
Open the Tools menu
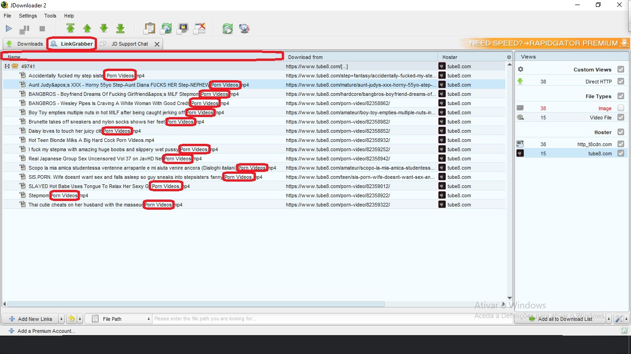click(x=50, y=16)
